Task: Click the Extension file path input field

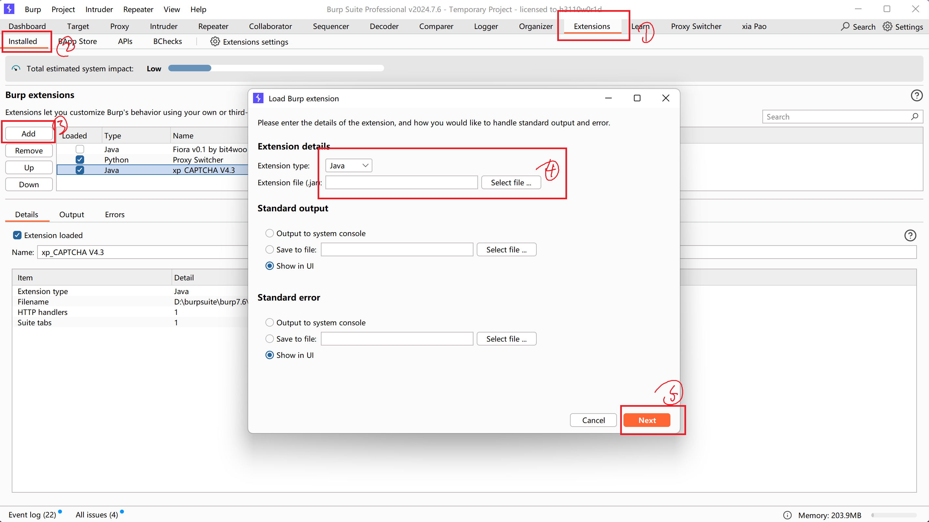Action: pos(401,183)
